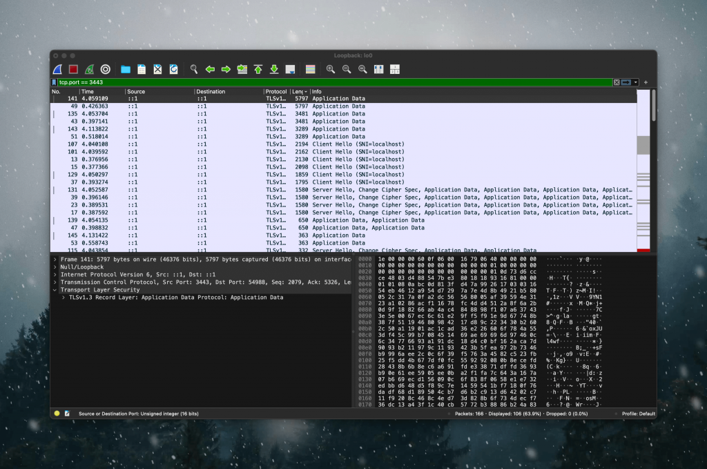This screenshot has height=469, width=707.
Task: Sort packets by Protocol column header
Action: click(276, 92)
